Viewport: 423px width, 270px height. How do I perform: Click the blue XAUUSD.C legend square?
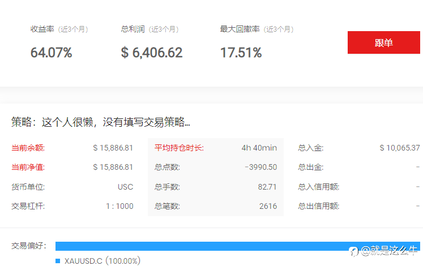[x=58, y=261]
